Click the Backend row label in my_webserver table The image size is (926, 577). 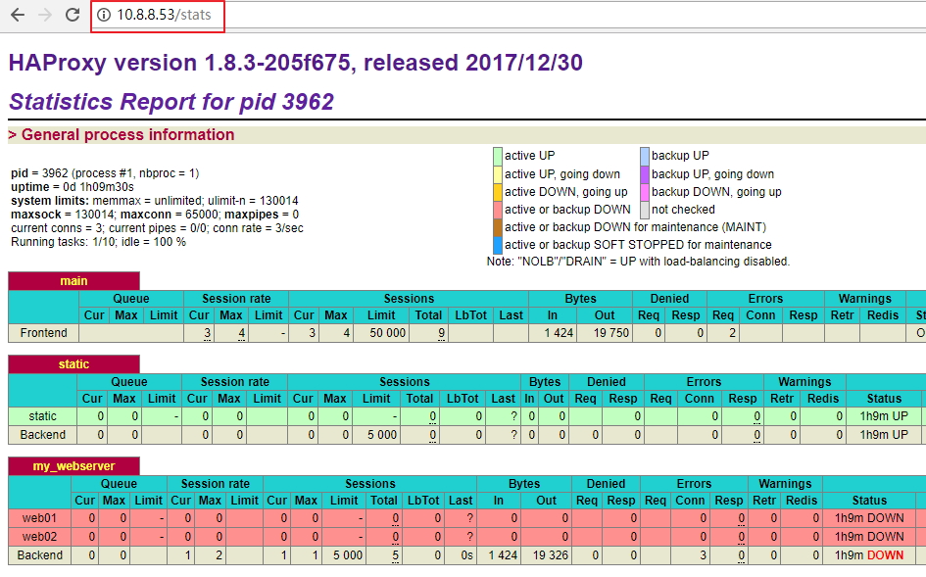[39, 555]
